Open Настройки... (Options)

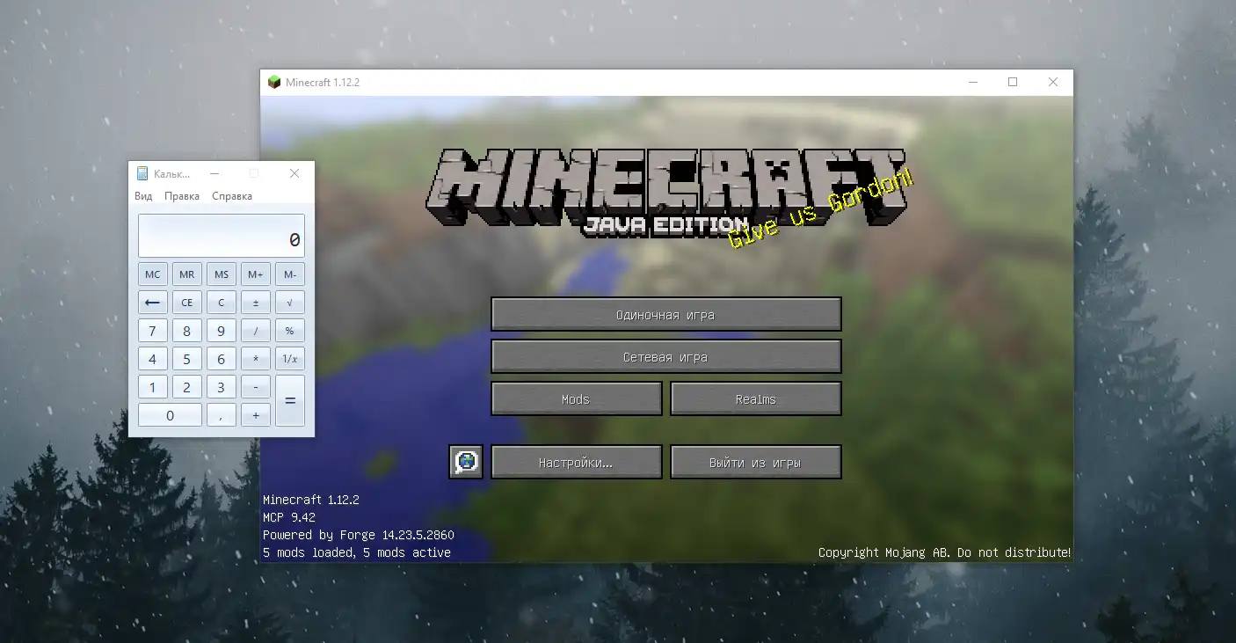[x=576, y=462]
